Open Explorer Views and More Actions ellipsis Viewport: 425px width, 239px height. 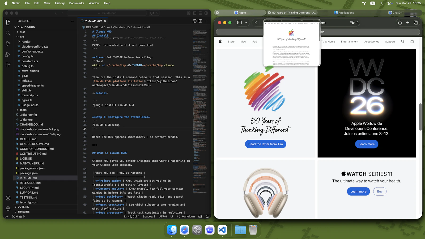point(72,21)
